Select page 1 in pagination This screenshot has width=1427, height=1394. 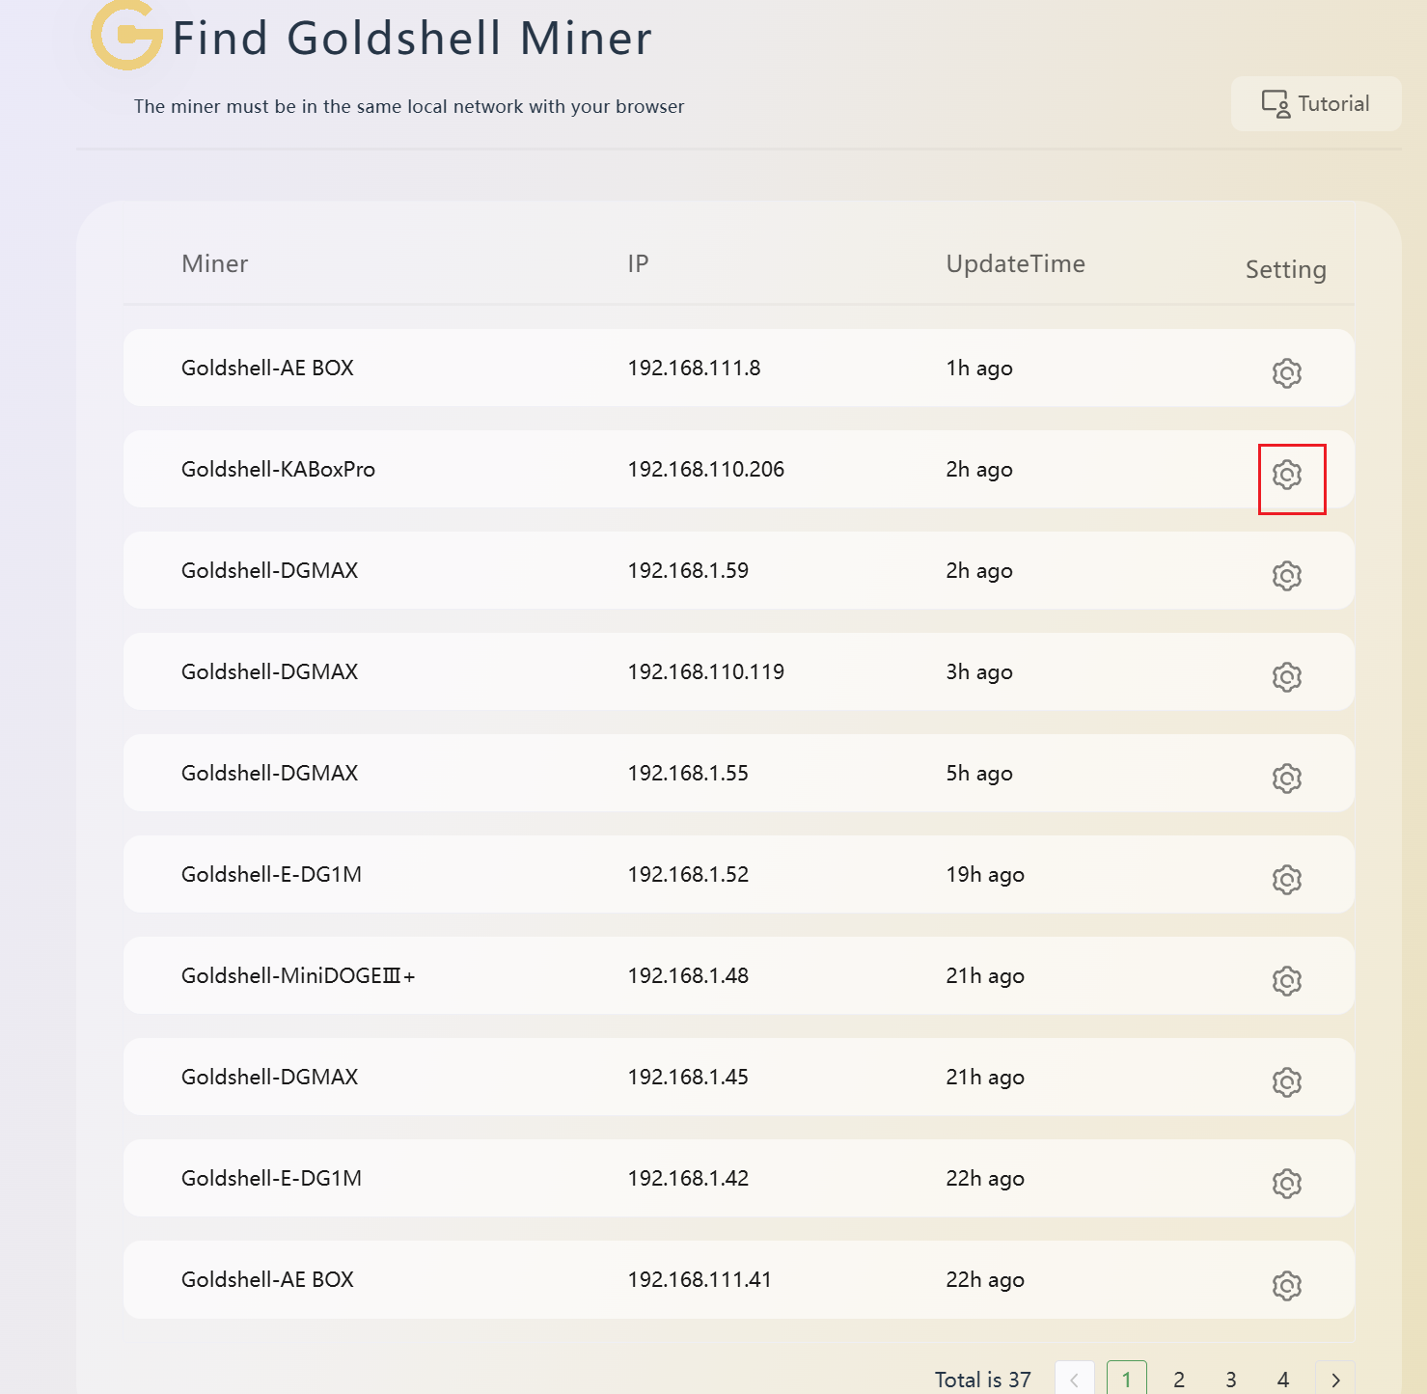[x=1127, y=1379]
